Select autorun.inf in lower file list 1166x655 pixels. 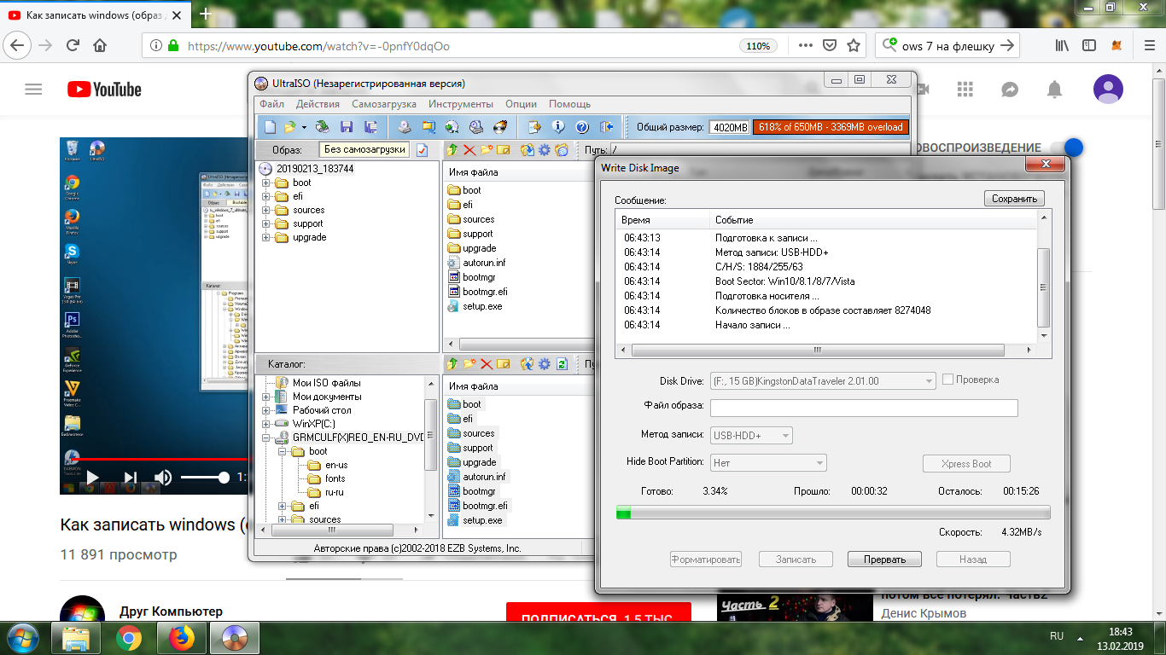[x=483, y=477]
